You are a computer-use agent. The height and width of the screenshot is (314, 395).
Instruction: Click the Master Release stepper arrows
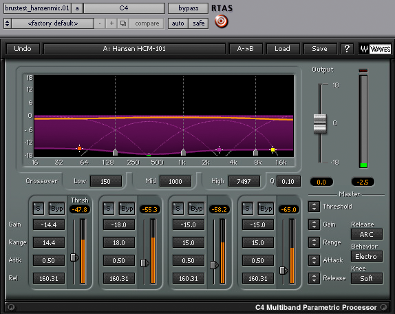(x=314, y=278)
